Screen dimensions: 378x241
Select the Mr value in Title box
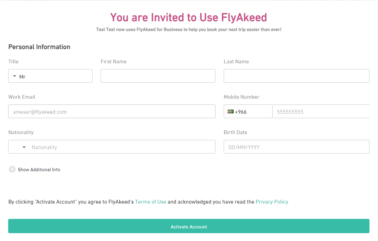pos(22,77)
